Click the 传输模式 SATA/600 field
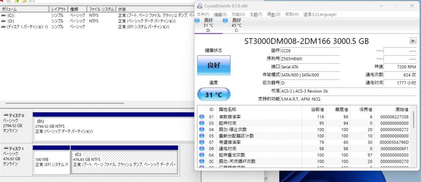Image resolution: width=421 pixels, height=182 pixels. coord(310,75)
